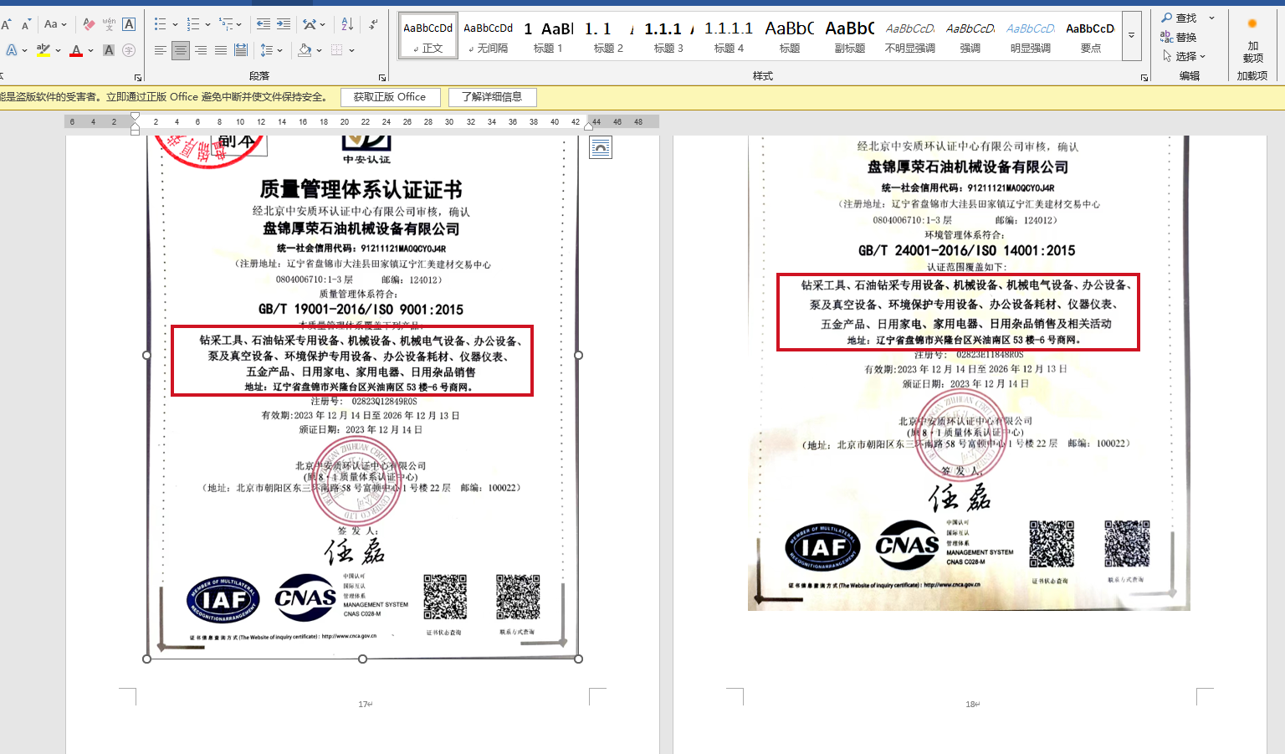Clear all formatting with the eraser icon
The width and height of the screenshot is (1285, 754).
click(89, 24)
